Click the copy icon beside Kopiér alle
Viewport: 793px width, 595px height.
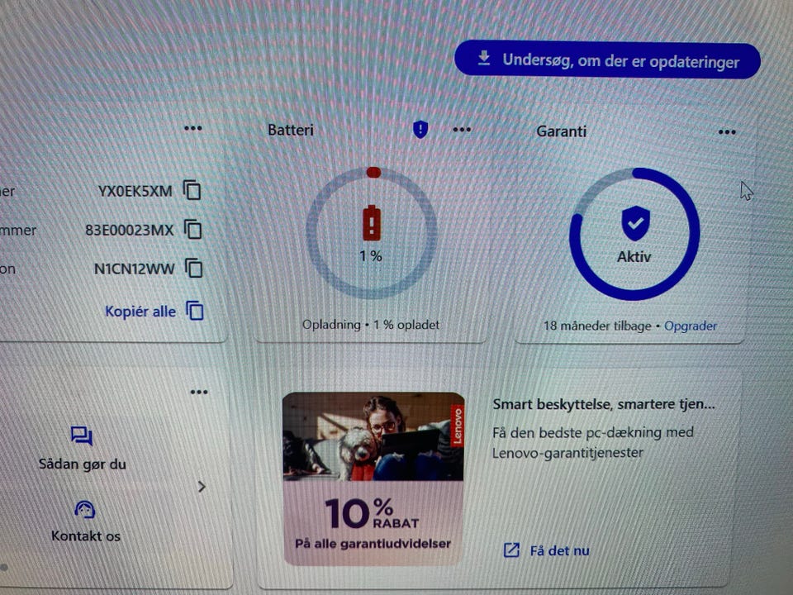pyautogui.click(x=195, y=311)
